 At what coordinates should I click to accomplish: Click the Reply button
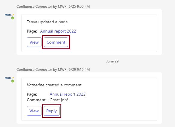[x=51, y=111]
